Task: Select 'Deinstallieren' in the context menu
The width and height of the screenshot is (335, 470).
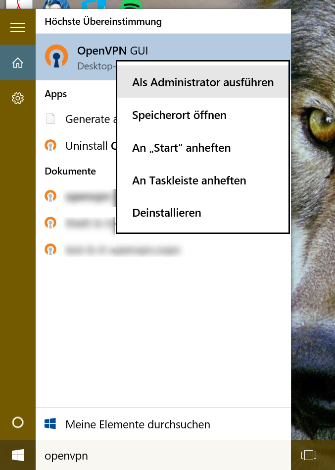Action: 167,213
